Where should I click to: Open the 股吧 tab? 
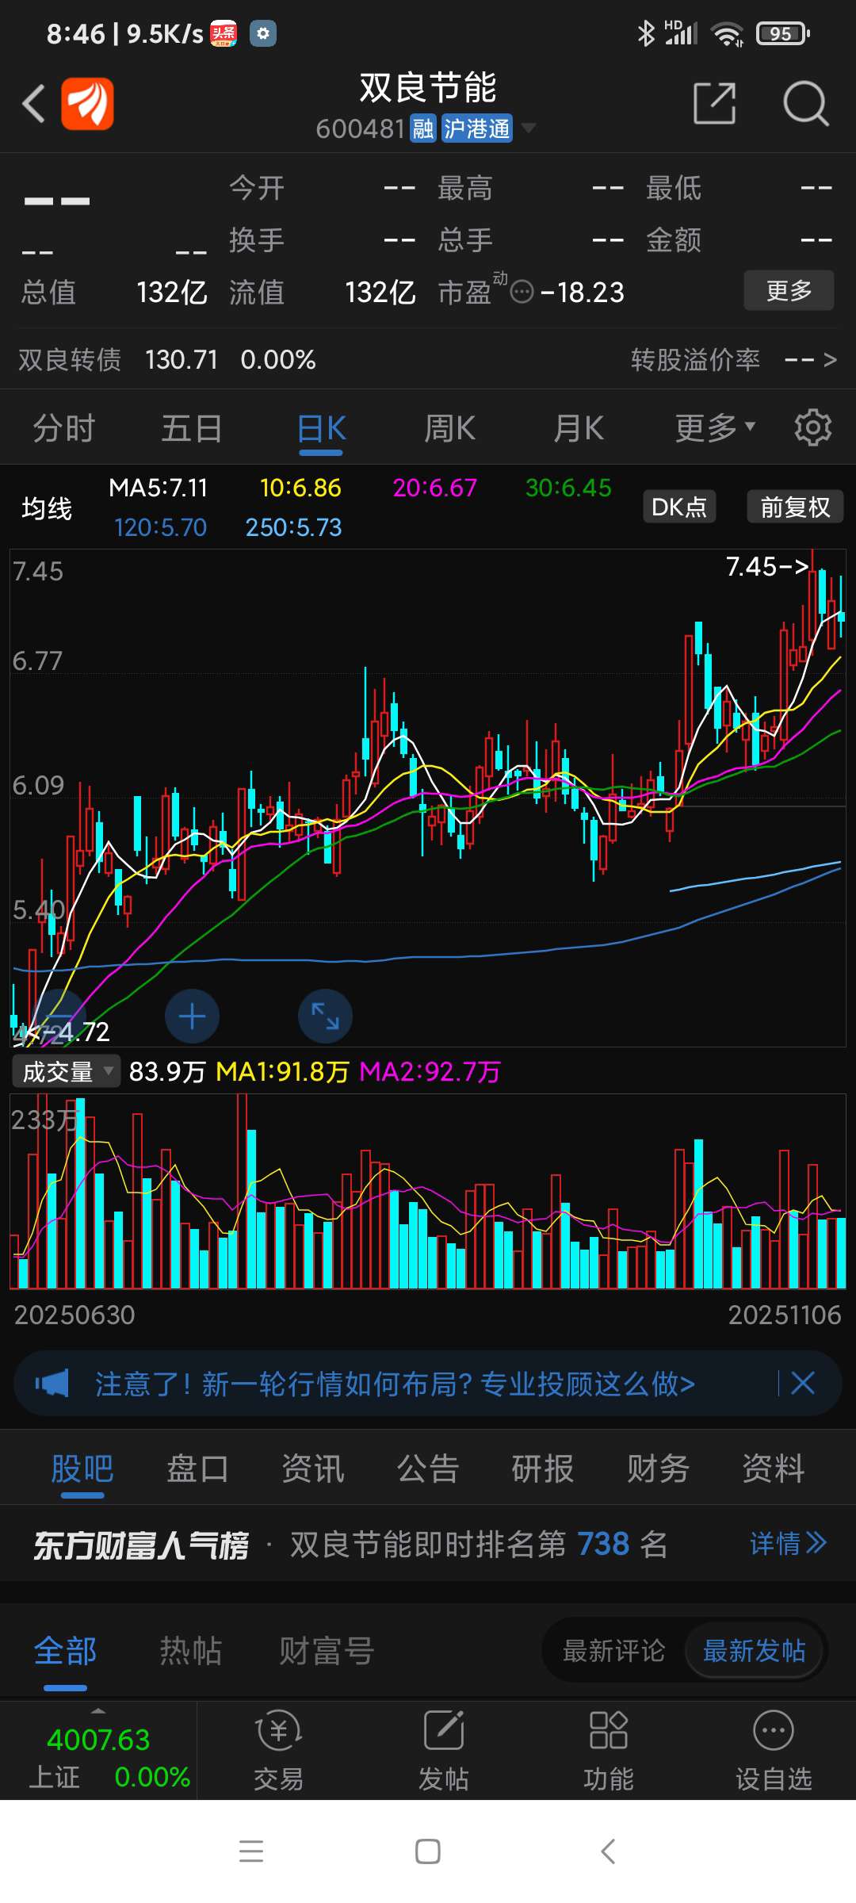(82, 1469)
